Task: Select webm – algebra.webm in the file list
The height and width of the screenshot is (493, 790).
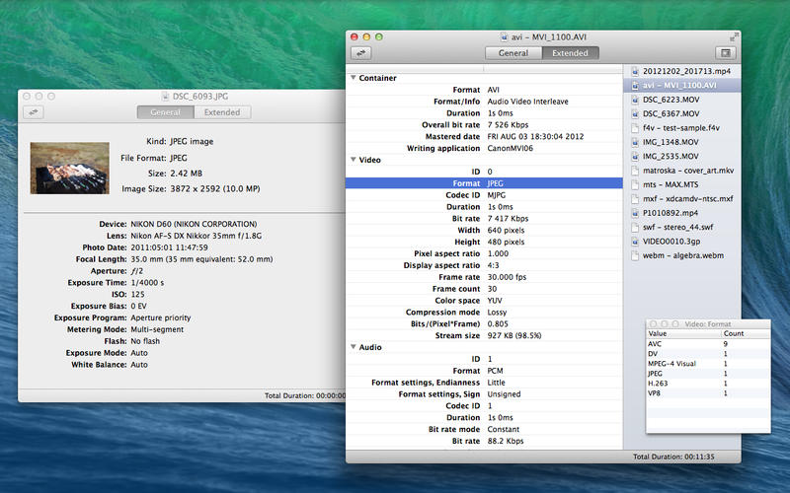Action: (x=682, y=255)
